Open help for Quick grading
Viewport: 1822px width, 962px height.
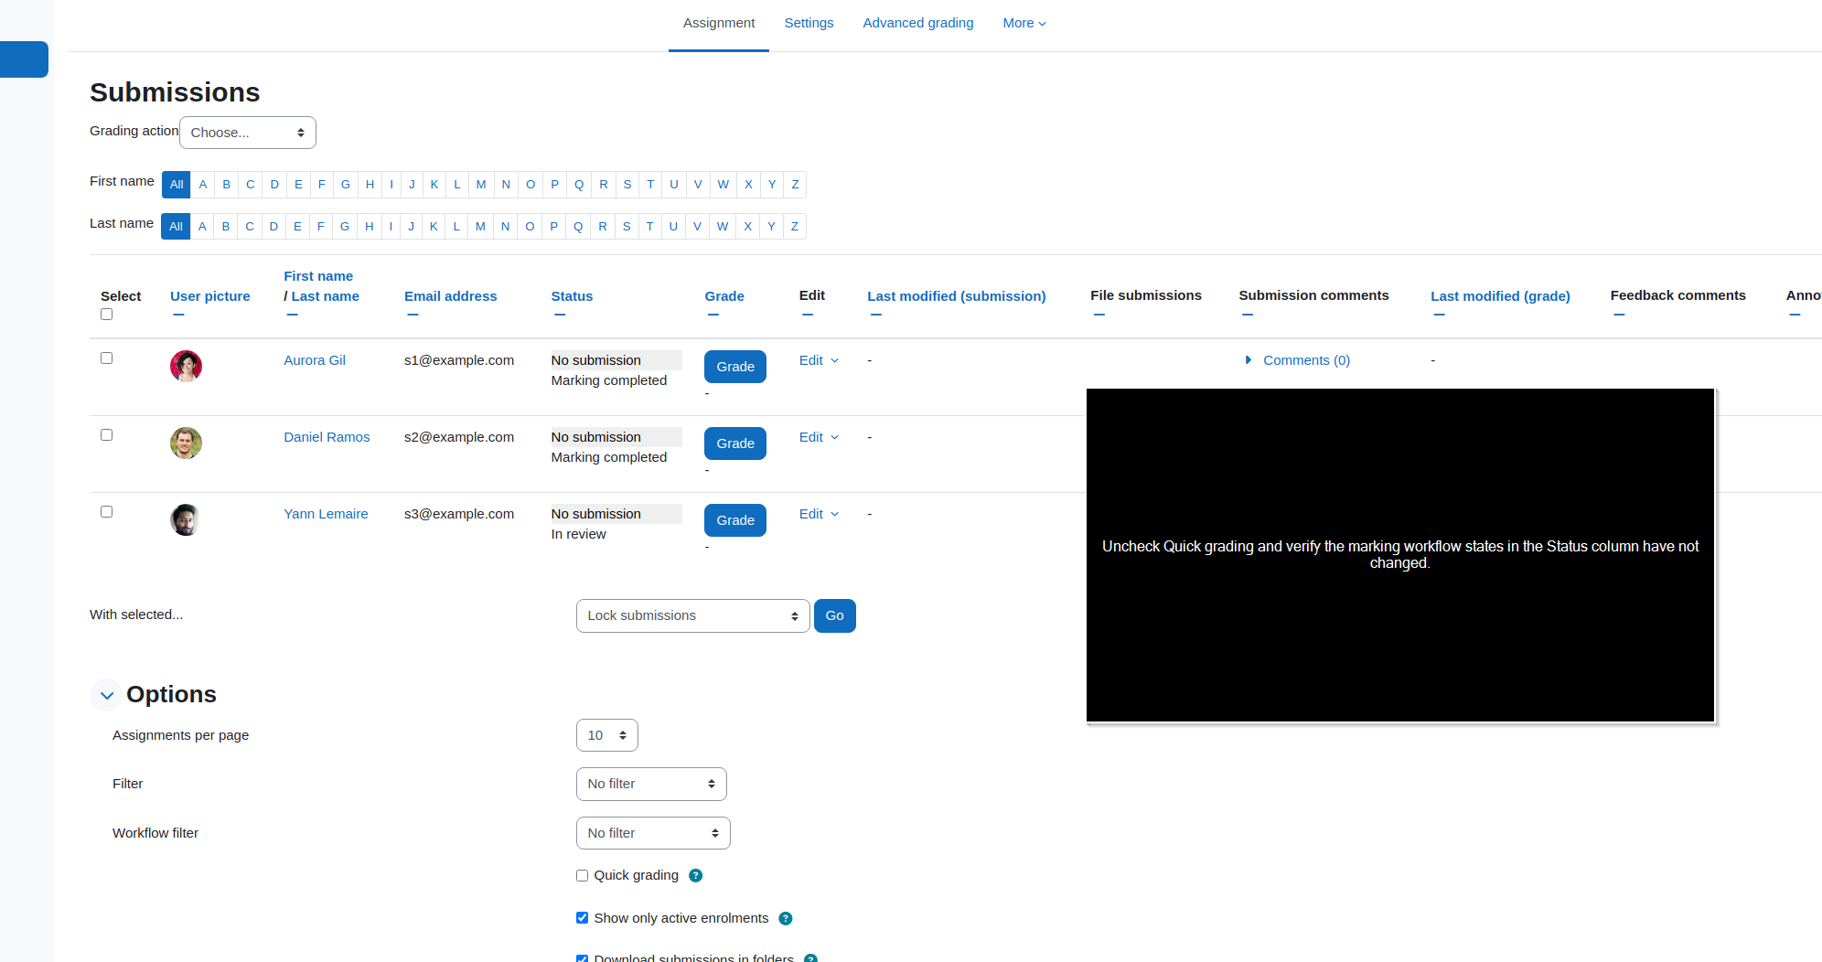[x=695, y=876]
